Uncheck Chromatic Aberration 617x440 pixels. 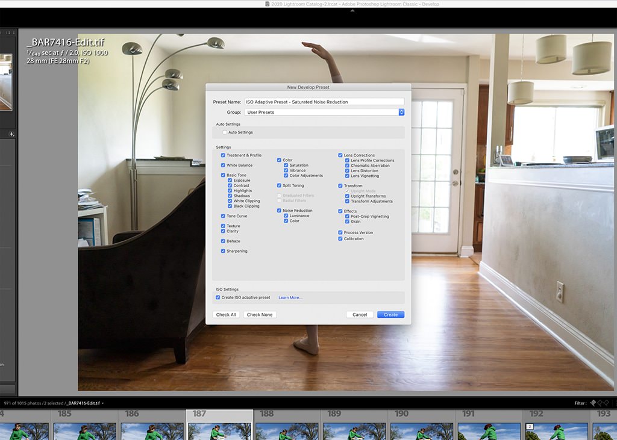tap(347, 166)
